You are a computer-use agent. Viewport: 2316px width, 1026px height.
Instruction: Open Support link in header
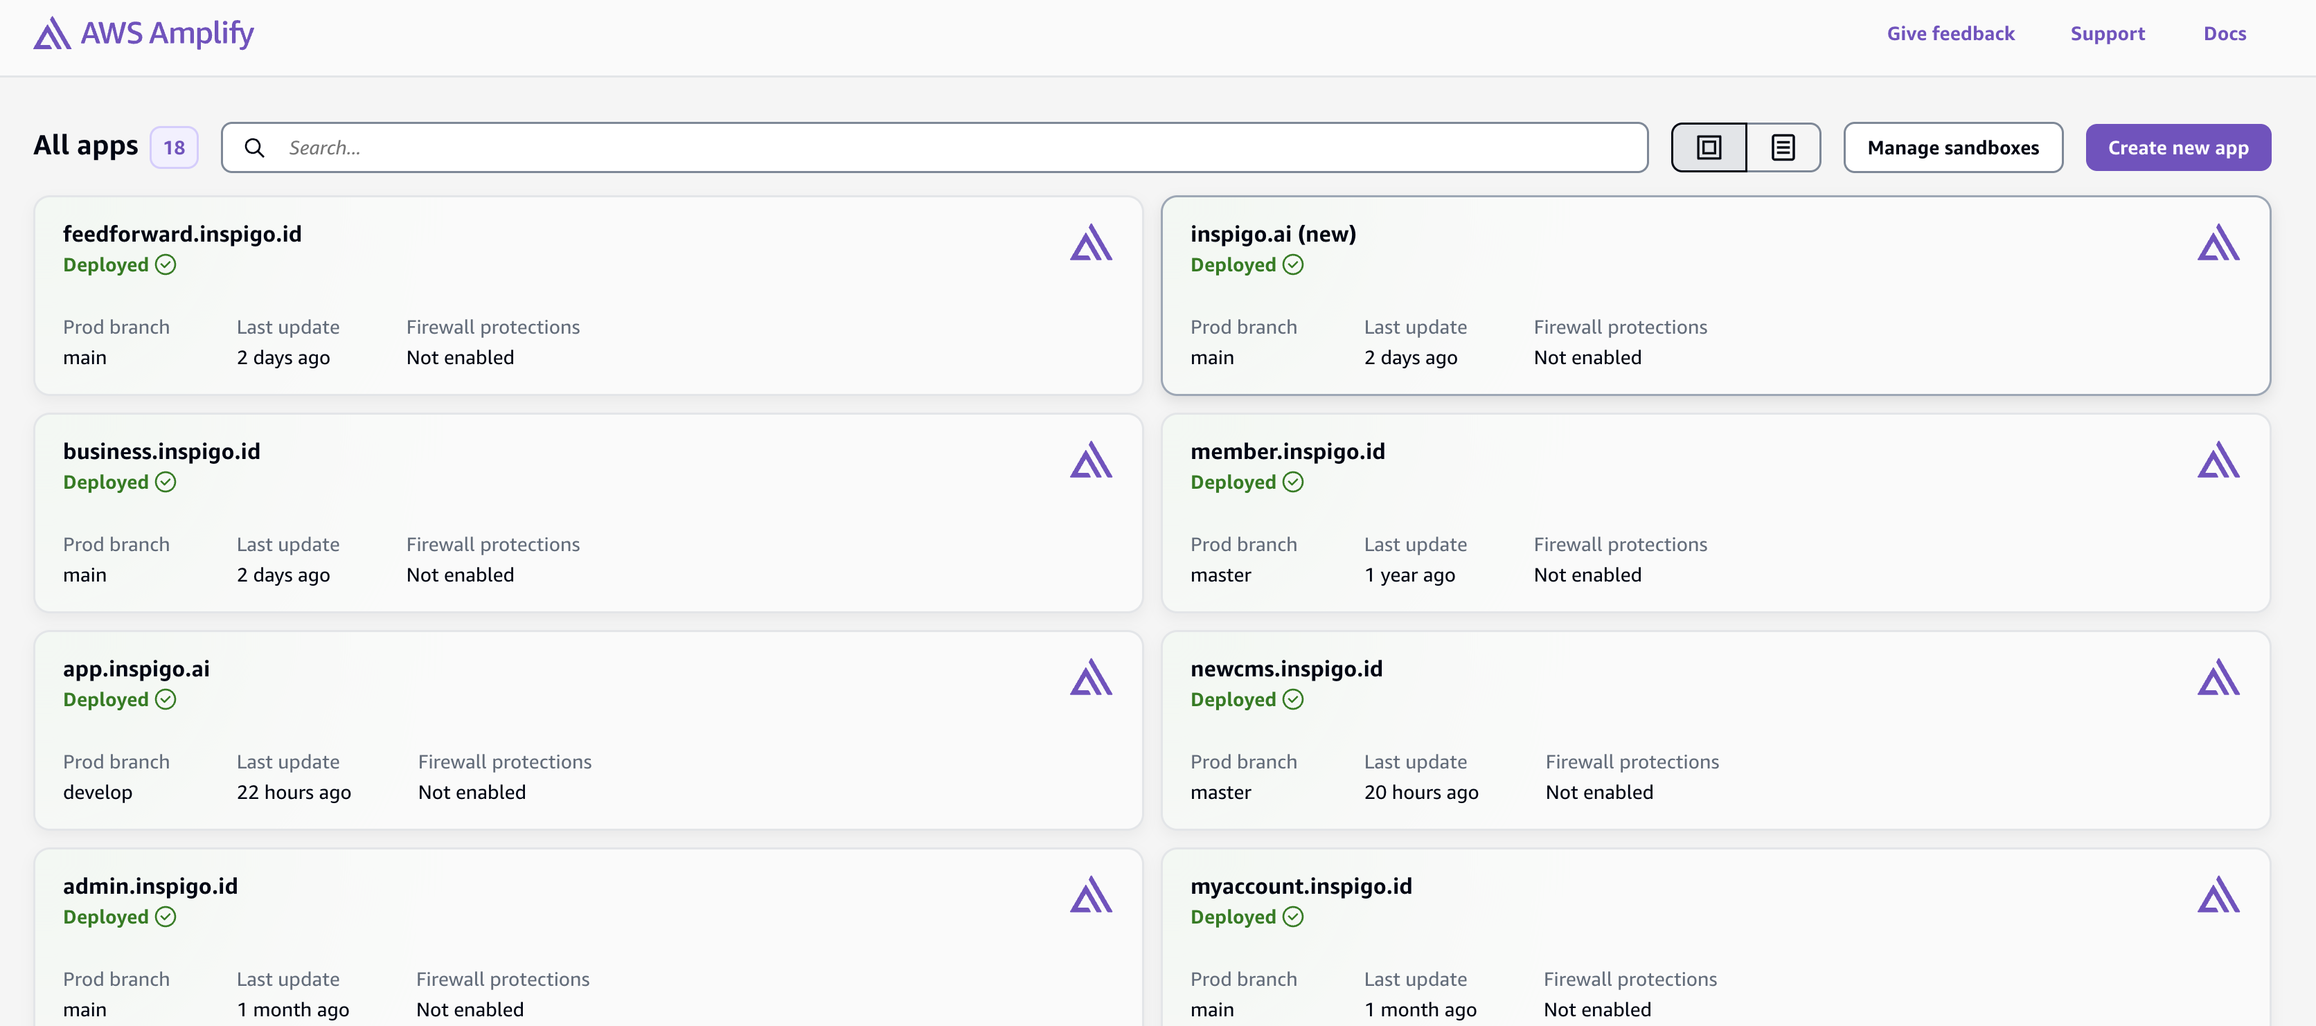[x=2108, y=34]
